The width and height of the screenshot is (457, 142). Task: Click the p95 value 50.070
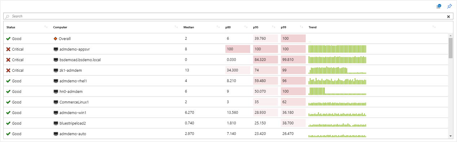point(261,91)
